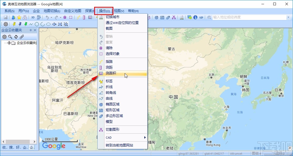This screenshot has height=156, width=293.
Task: Open the undo history dropdown arrow
Action: 51,17
